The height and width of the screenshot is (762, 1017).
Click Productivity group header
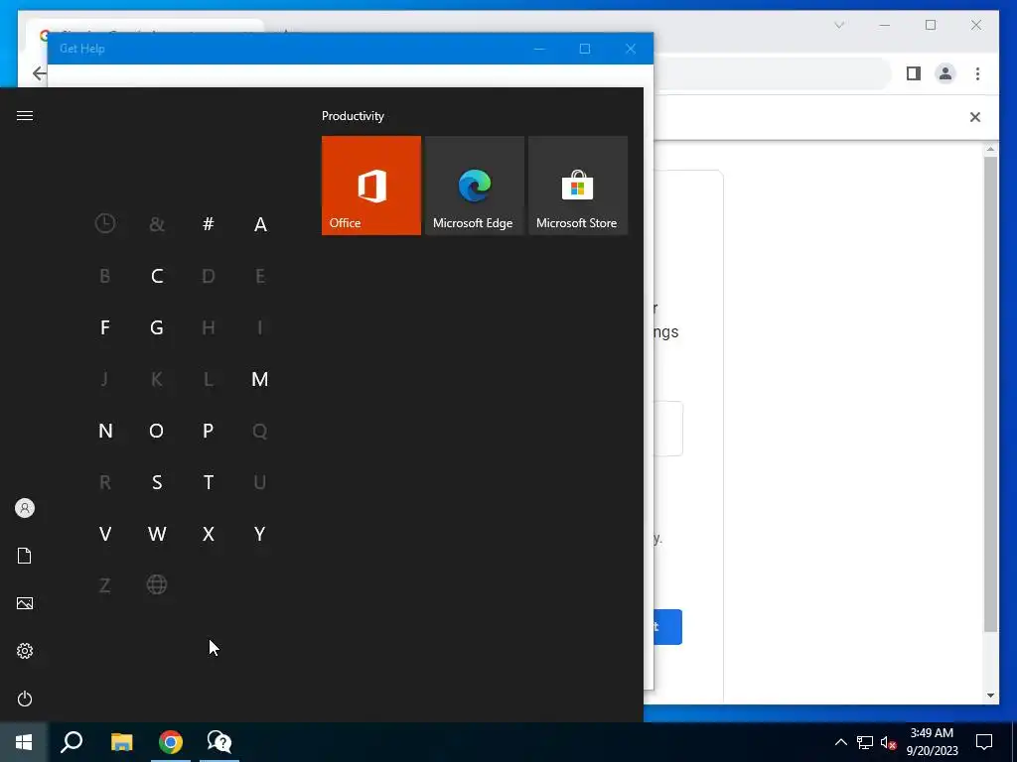click(353, 116)
